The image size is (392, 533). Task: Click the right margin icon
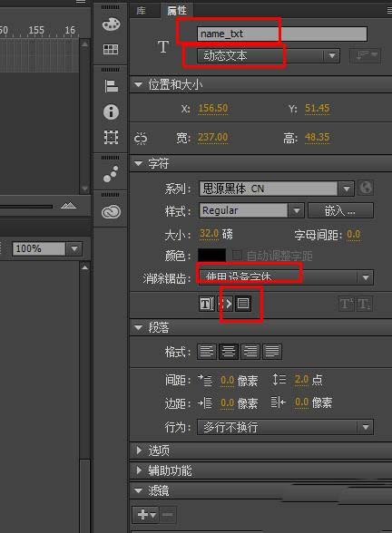pos(278,402)
